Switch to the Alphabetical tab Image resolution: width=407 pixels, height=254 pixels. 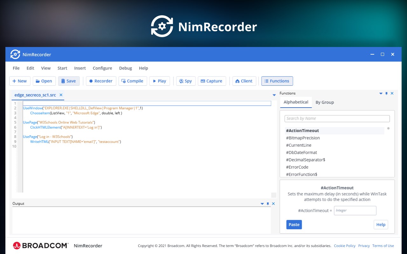click(296, 102)
